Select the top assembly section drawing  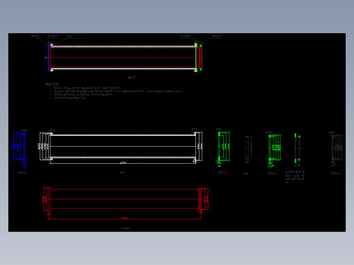[125, 57]
